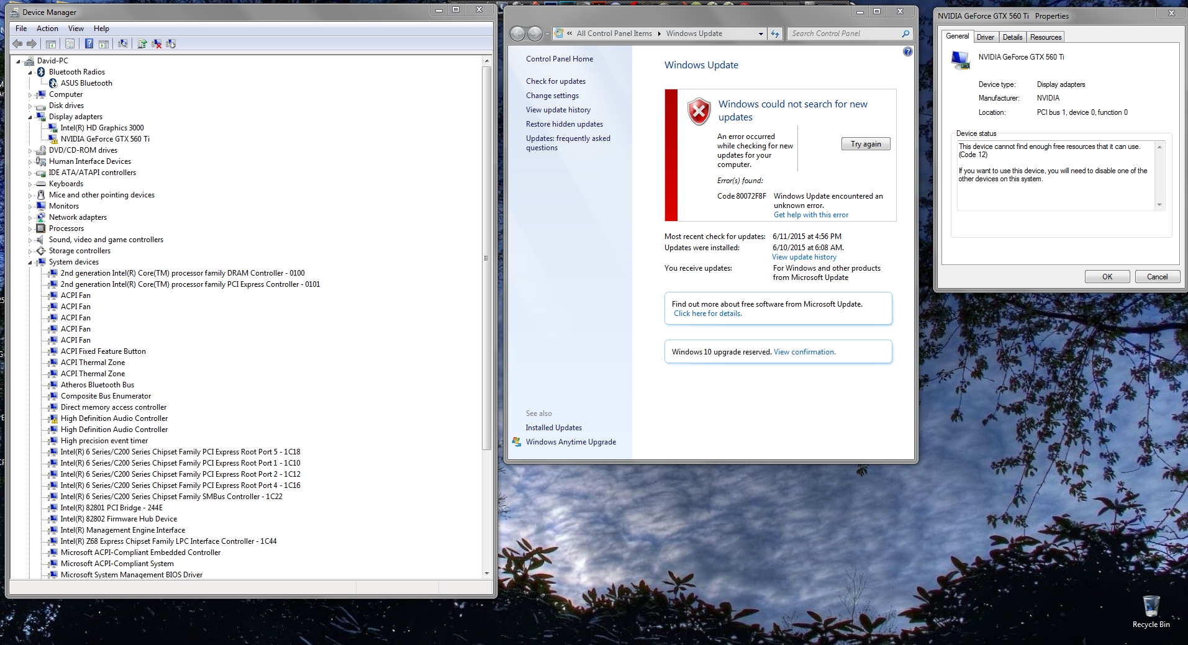
Task: Click the refresh icon beside the Control Panel address bar
Action: [775, 34]
